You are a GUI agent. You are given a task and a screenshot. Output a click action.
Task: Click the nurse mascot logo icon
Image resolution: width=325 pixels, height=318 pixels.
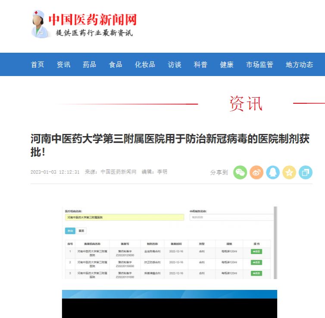[x=39, y=24]
